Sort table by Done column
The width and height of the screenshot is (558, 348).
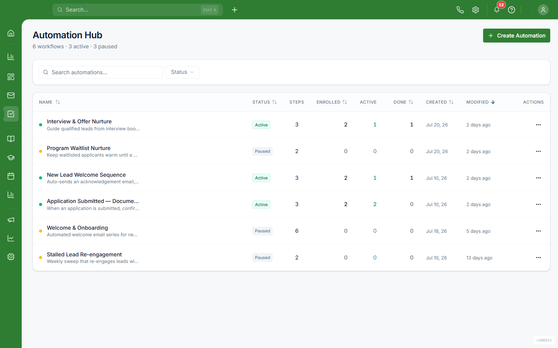click(x=403, y=102)
